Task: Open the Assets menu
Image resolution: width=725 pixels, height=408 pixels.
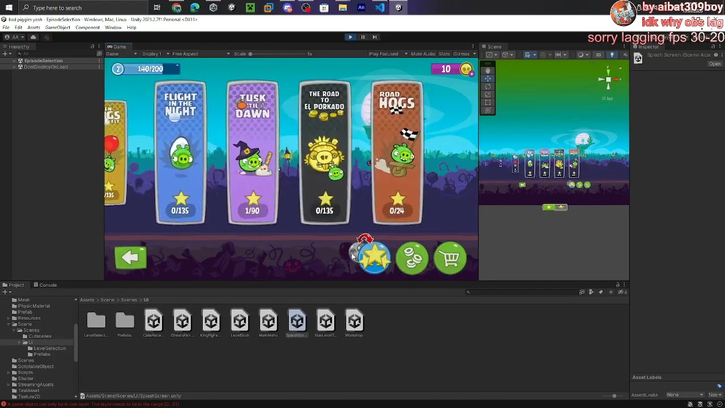Action: [34, 27]
